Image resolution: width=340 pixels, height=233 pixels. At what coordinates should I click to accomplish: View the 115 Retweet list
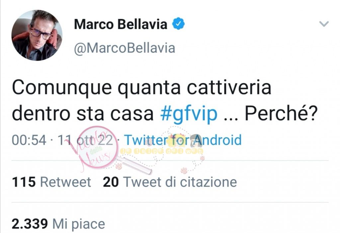pyautogui.click(x=51, y=182)
